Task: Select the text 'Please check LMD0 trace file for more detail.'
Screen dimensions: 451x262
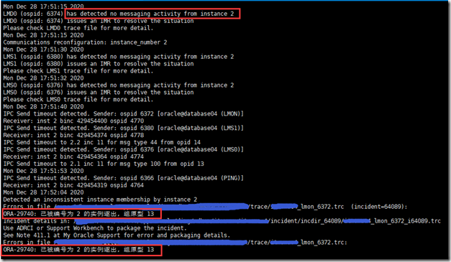Action: (x=78, y=28)
